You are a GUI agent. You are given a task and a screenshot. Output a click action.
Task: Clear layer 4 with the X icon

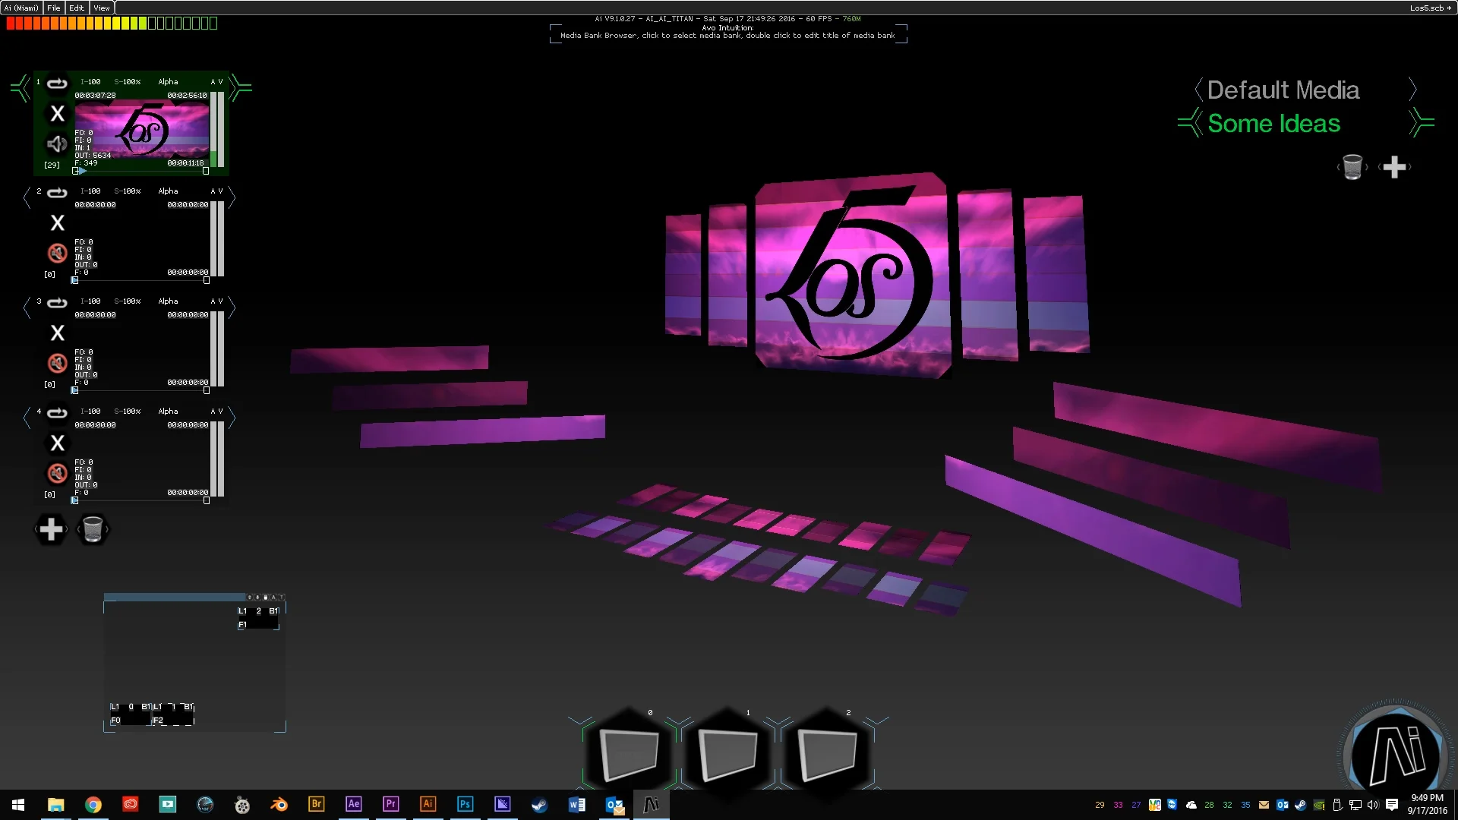coord(57,443)
